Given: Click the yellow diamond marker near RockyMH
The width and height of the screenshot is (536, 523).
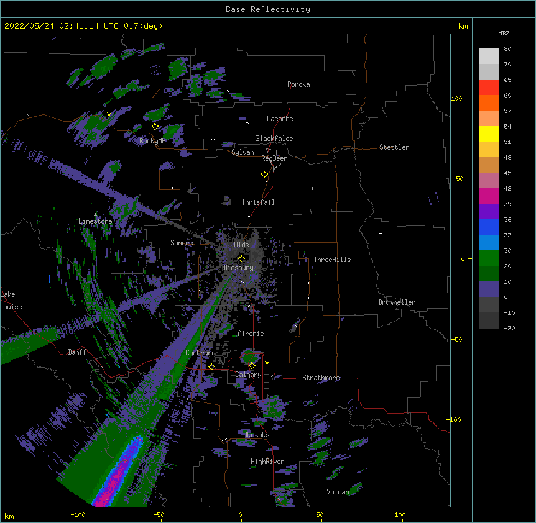Looking at the screenshot, I should pos(155,126).
